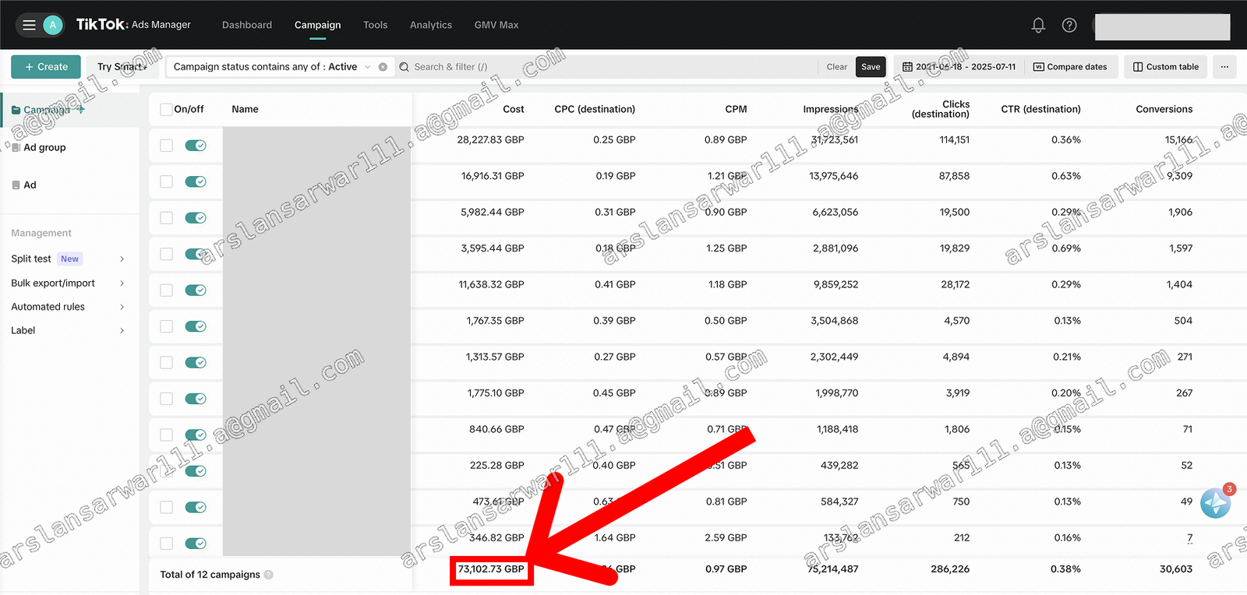The width and height of the screenshot is (1247, 595).
Task: Open the Tools menu
Action: [375, 25]
